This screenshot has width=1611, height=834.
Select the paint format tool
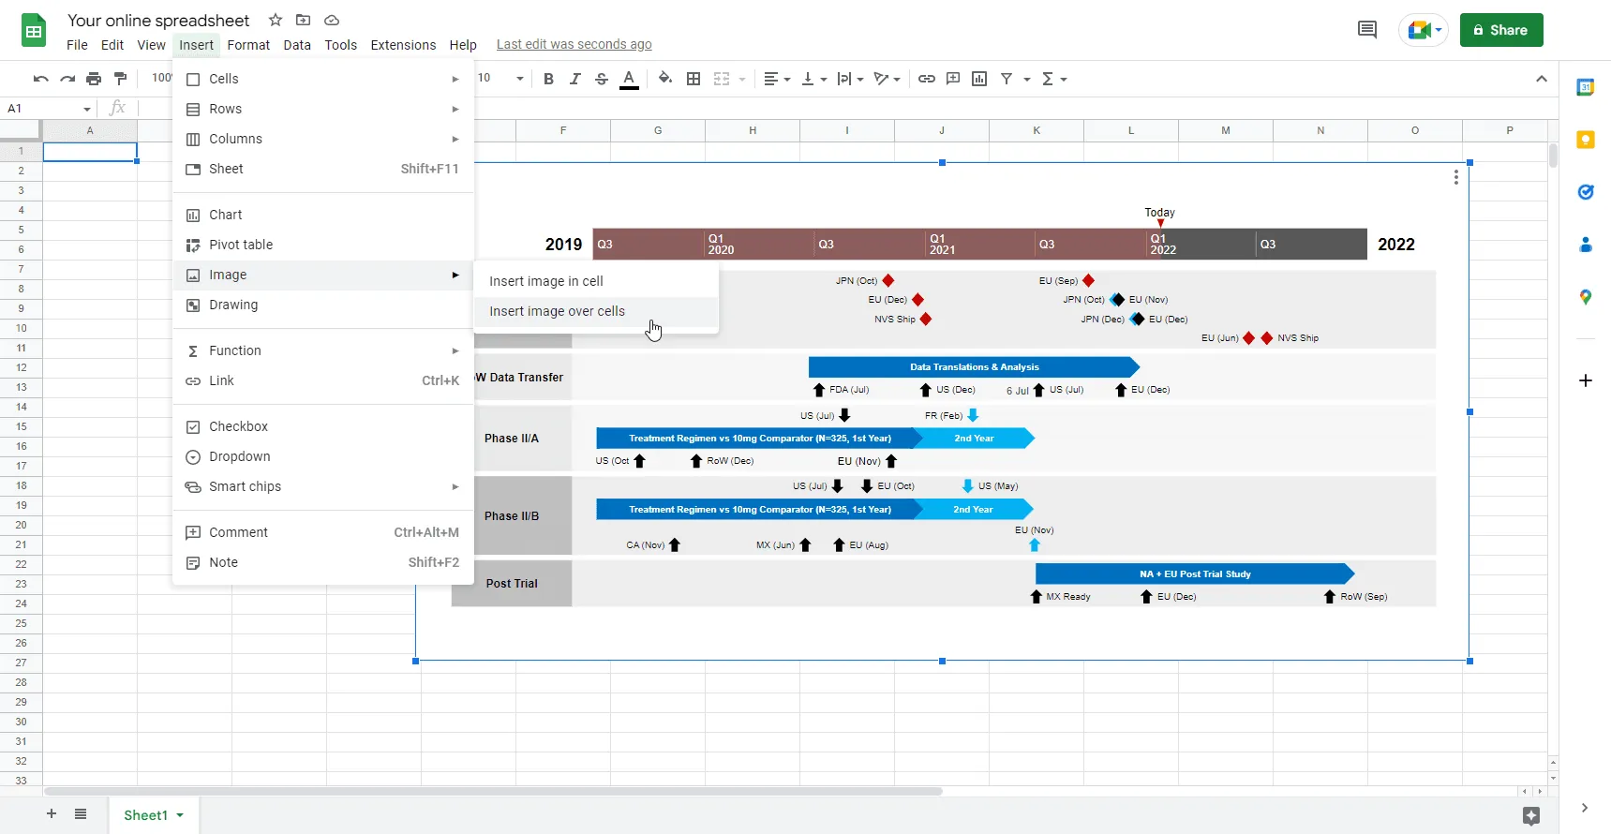[x=120, y=79]
